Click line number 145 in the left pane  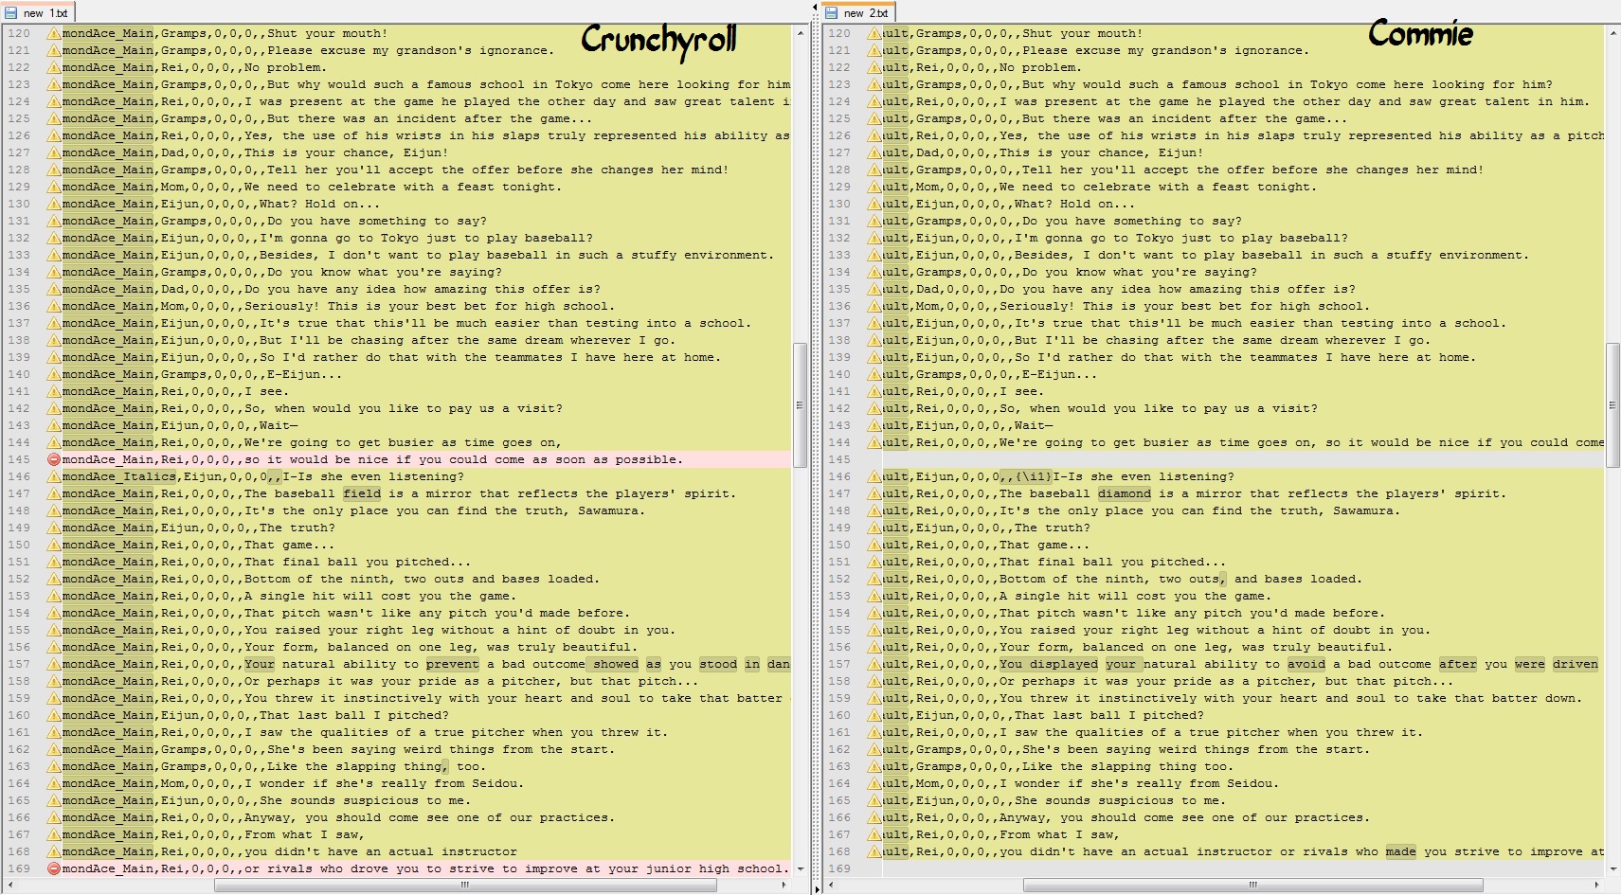pyautogui.click(x=19, y=459)
